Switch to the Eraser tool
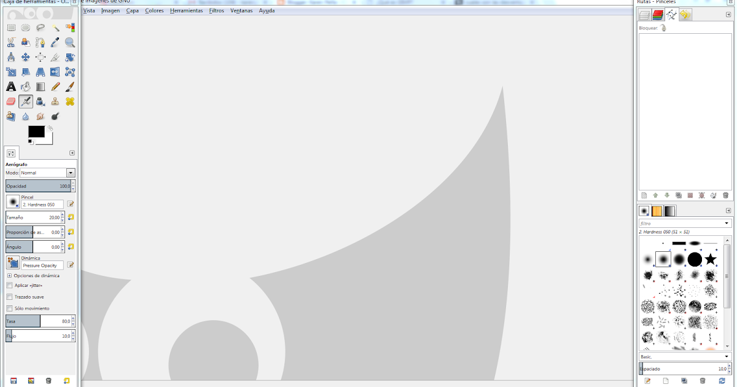737x387 pixels. pos(10,101)
